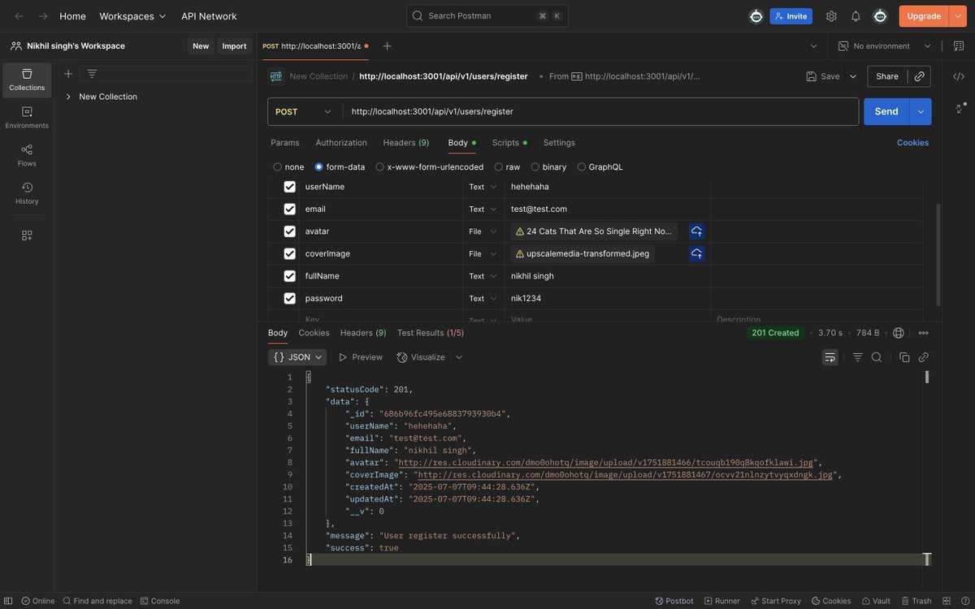Image resolution: width=975 pixels, height=609 pixels.
Task: Uncheck the password row checkbox
Action: (289, 298)
